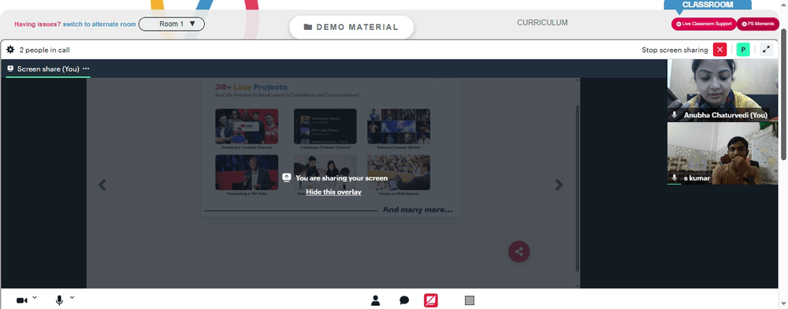Click Create an MUN Speech thumbnail

click(x=399, y=173)
